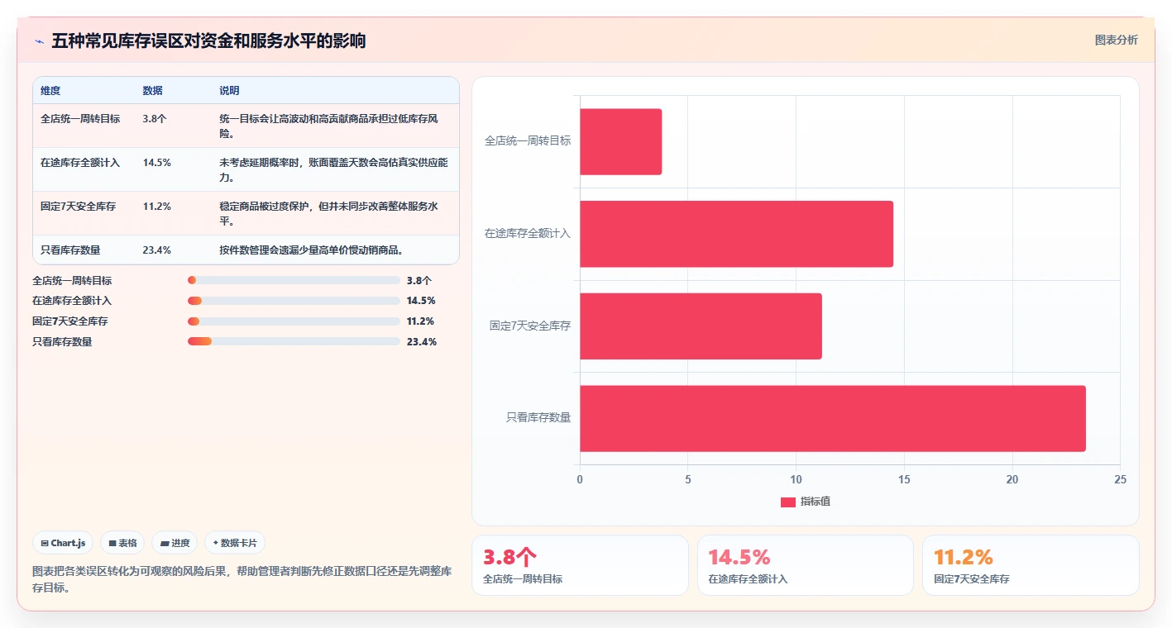Click the x-axis tick label 10
Viewport: 1172px width, 628px height.
click(x=796, y=479)
